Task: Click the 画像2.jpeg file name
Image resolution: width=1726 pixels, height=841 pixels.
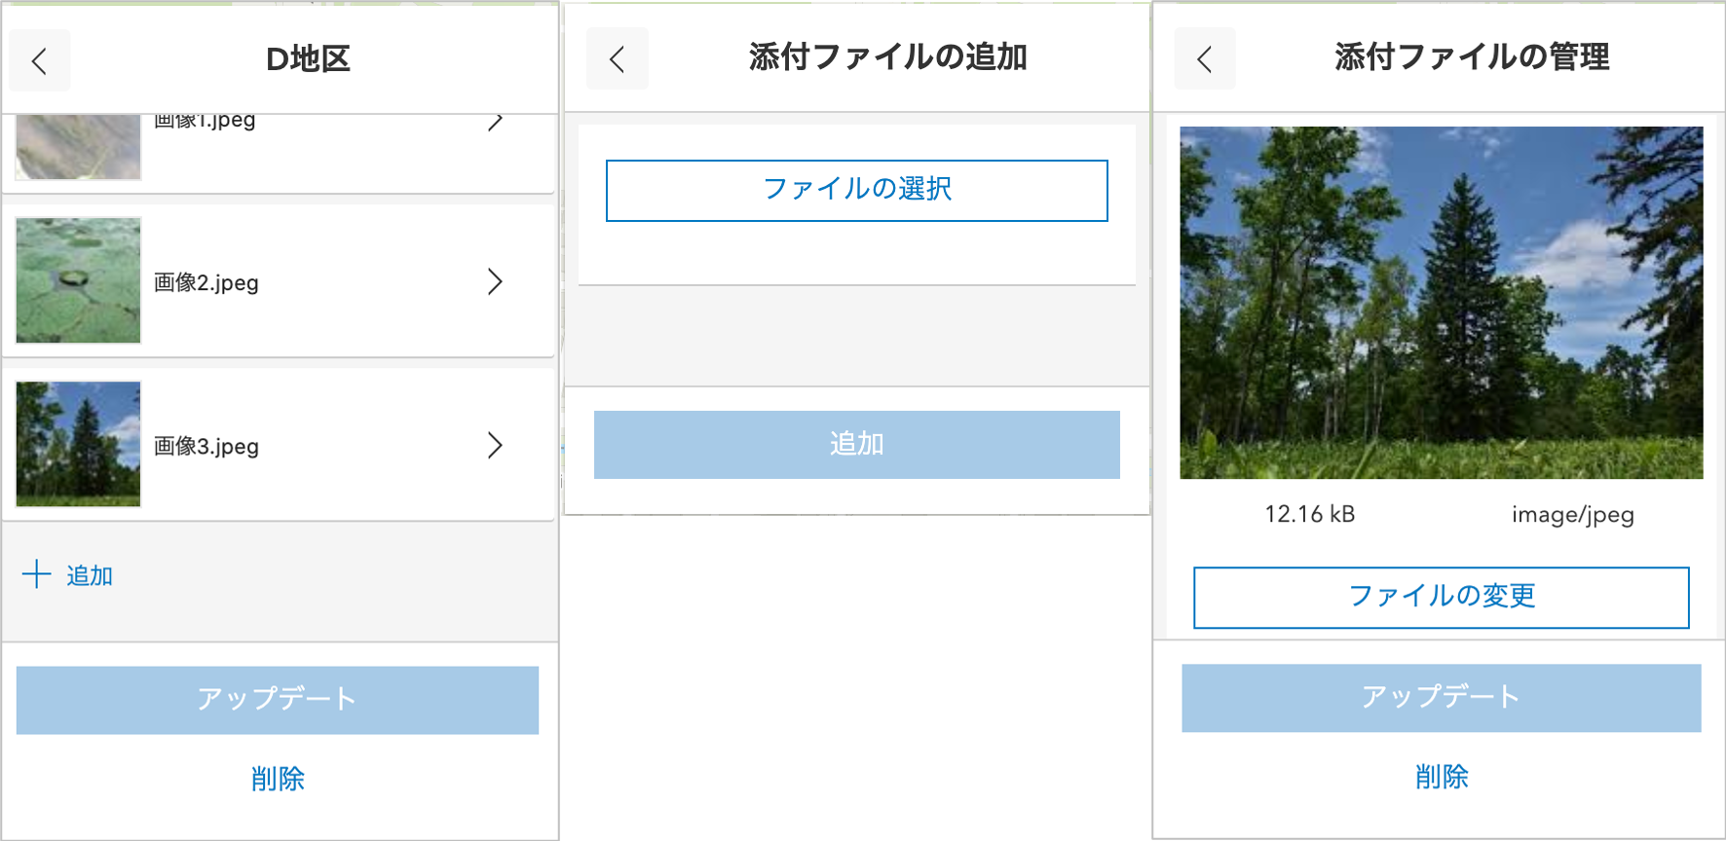Action: pyautogui.click(x=206, y=282)
